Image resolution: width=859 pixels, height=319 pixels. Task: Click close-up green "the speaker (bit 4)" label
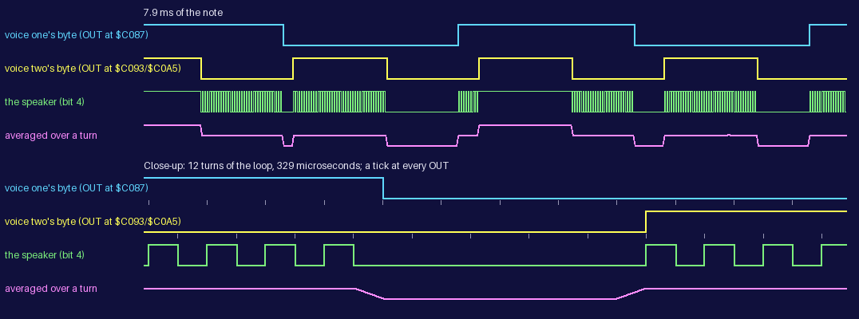click(x=45, y=255)
